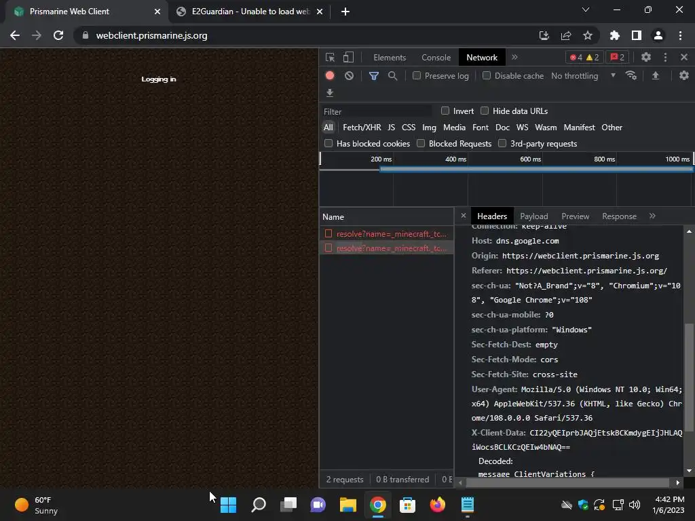
Task: Click the import HAR upload icon
Action: [x=655, y=76]
